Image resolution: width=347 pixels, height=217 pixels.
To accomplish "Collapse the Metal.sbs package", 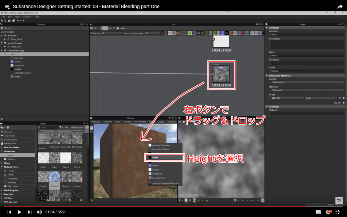I will (2, 35).
